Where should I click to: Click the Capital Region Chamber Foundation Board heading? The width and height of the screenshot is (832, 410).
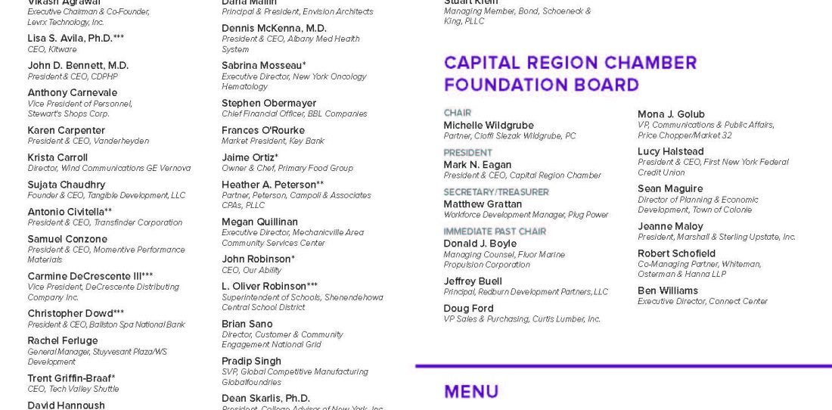(570, 73)
